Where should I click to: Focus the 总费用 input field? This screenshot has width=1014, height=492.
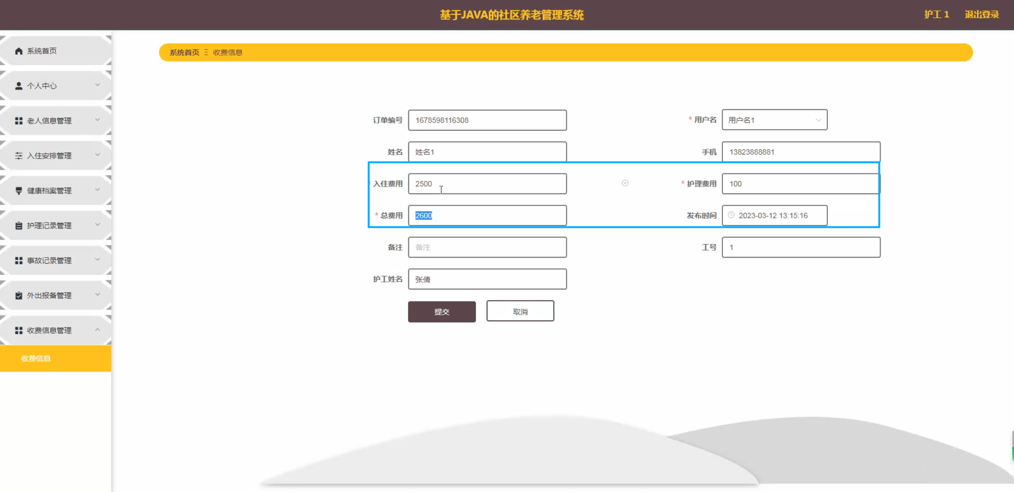tap(487, 216)
